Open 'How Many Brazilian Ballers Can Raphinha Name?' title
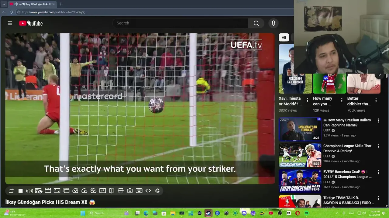 click(x=347, y=123)
